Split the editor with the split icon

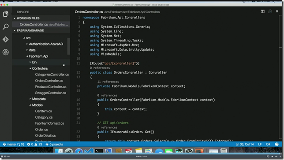pyautogui.click(x=262, y=11)
